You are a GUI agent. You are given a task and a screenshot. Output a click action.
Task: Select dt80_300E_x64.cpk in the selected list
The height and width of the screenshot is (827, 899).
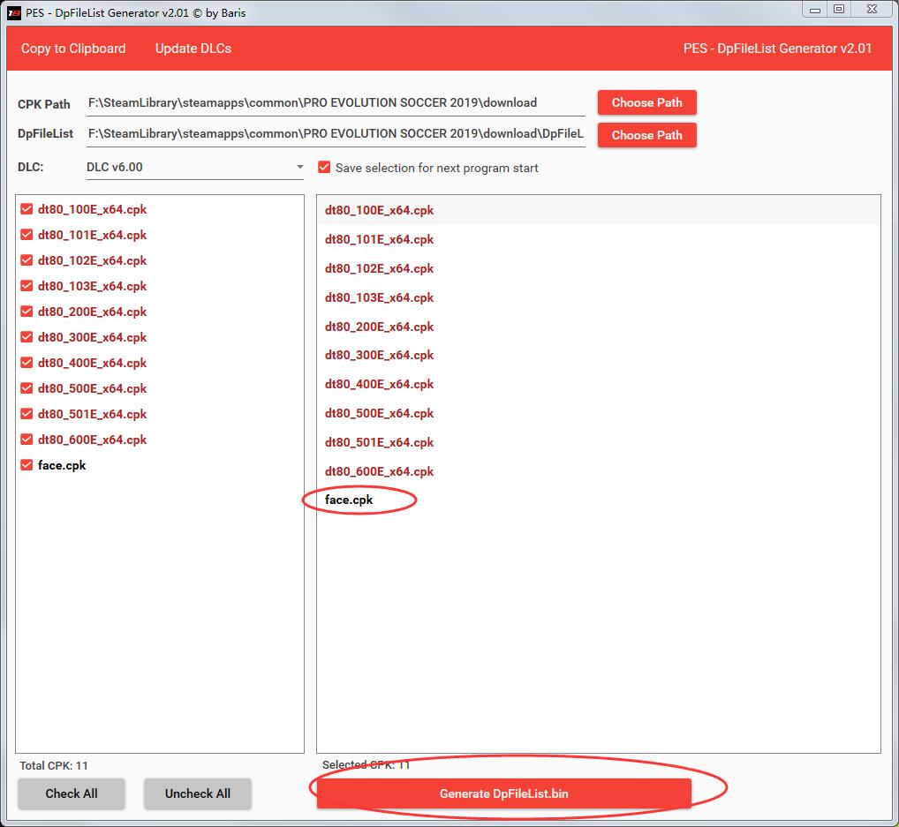[x=599, y=356]
